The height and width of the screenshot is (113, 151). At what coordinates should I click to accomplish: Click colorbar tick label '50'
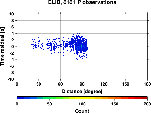pos(50,104)
